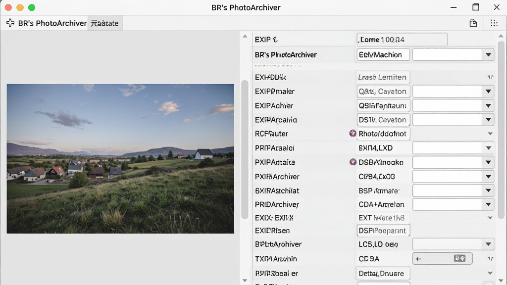The width and height of the screenshot is (507, 285).
Task: Select the EXIP row label at top
Action: pyautogui.click(x=266, y=40)
